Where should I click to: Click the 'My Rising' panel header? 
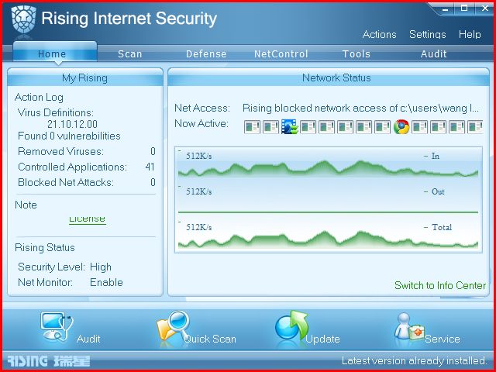(85, 77)
